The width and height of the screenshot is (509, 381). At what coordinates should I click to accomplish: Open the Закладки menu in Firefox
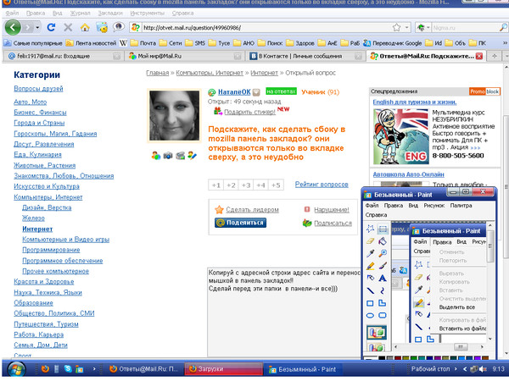110,13
